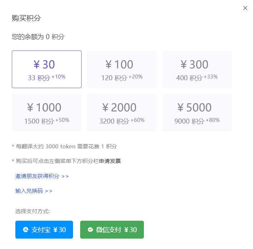Choose the ¥300 option with 400 积分
Viewport: 253px width, 249px height.
(197, 69)
